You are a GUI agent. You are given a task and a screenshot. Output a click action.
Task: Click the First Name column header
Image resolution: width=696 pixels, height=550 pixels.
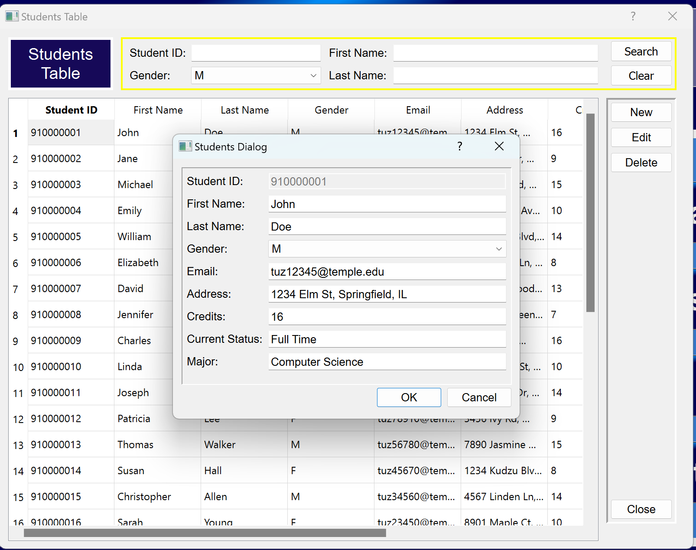tap(158, 110)
